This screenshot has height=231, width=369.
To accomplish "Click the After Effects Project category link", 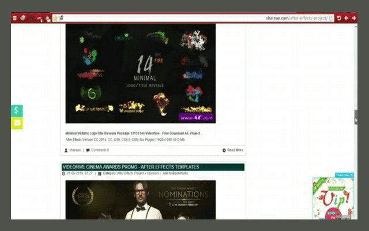I will point(130,173).
